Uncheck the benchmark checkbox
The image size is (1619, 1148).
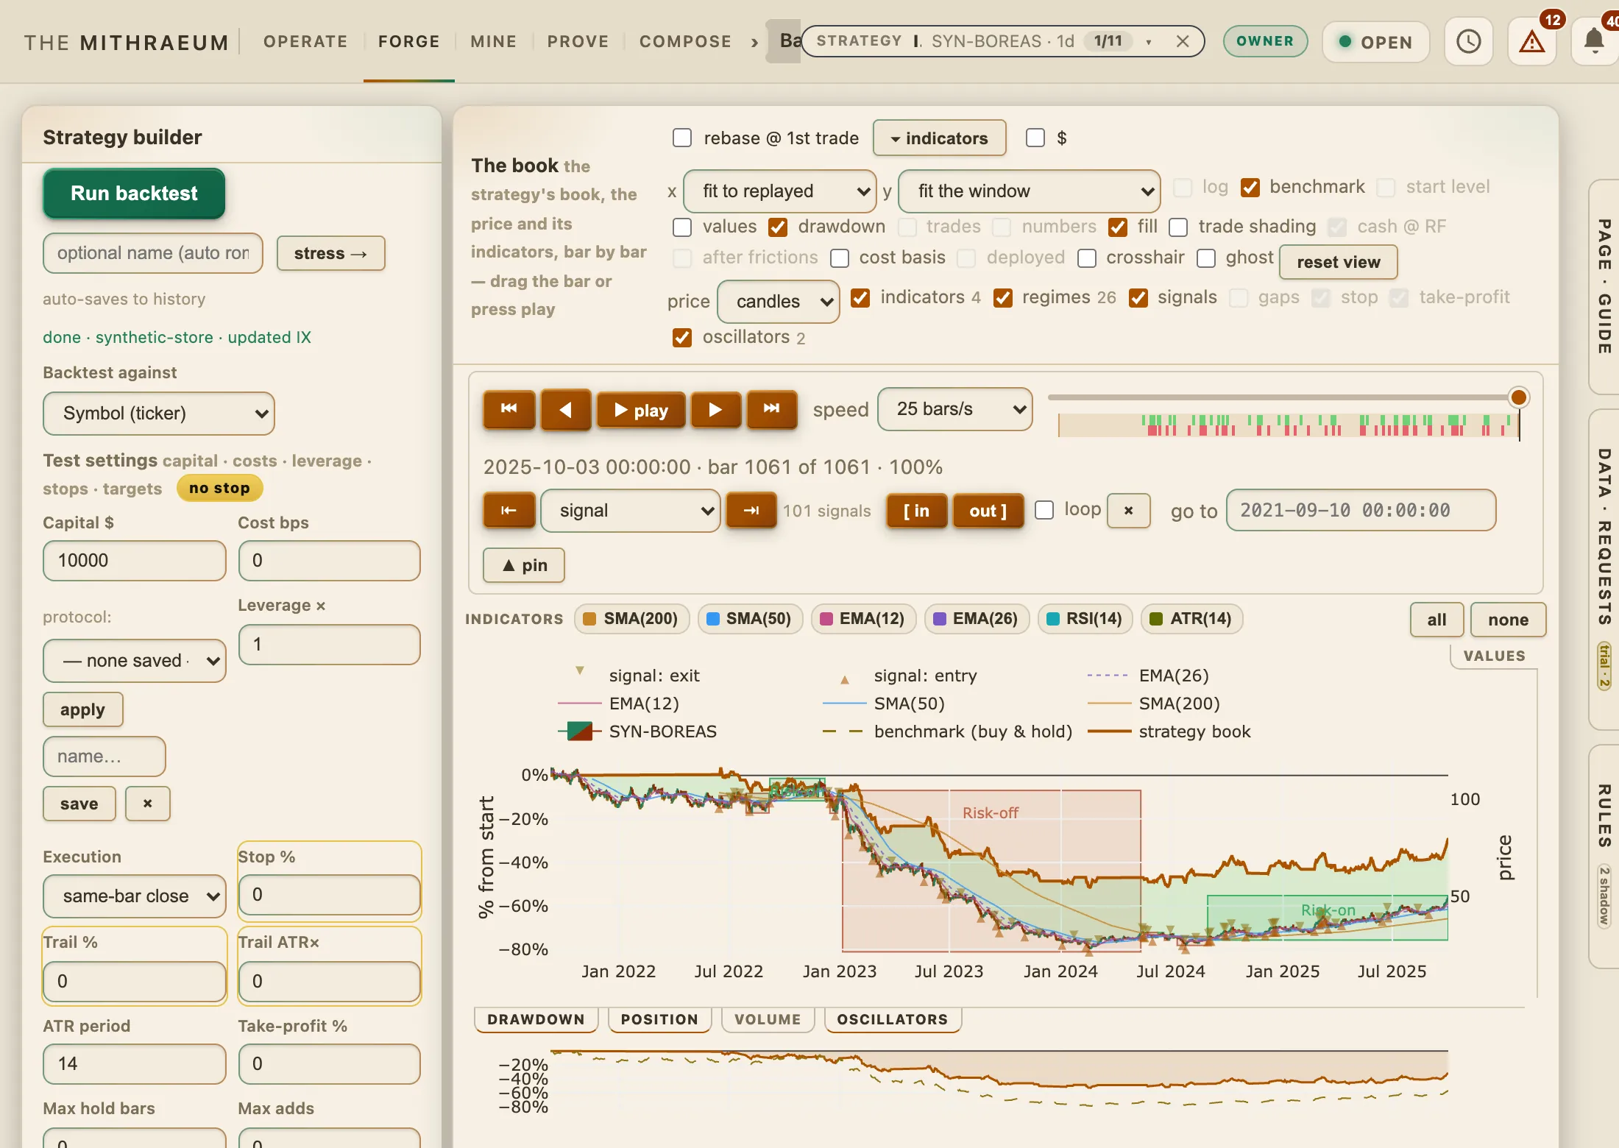pyautogui.click(x=1250, y=188)
